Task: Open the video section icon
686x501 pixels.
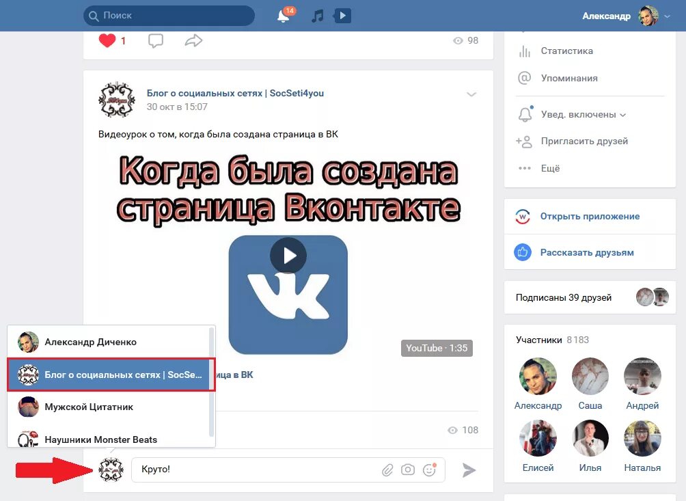Action: pyautogui.click(x=341, y=15)
